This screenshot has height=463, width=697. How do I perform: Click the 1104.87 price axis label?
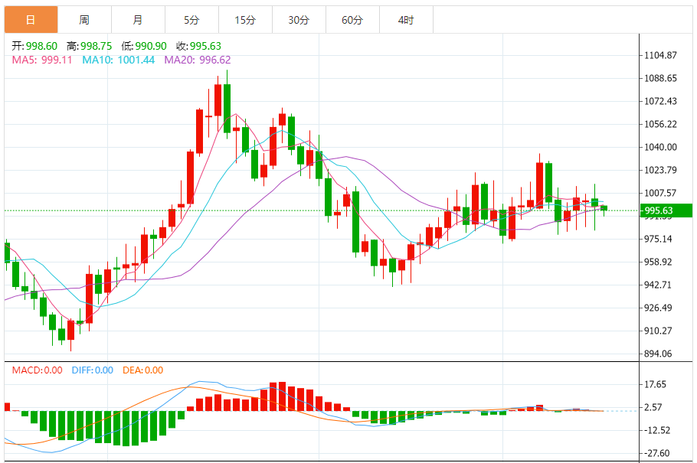click(660, 55)
